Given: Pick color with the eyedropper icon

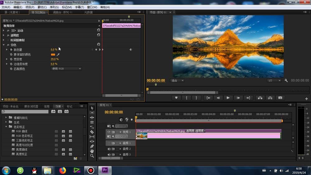Looking at the screenshot, I should tap(58, 54).
